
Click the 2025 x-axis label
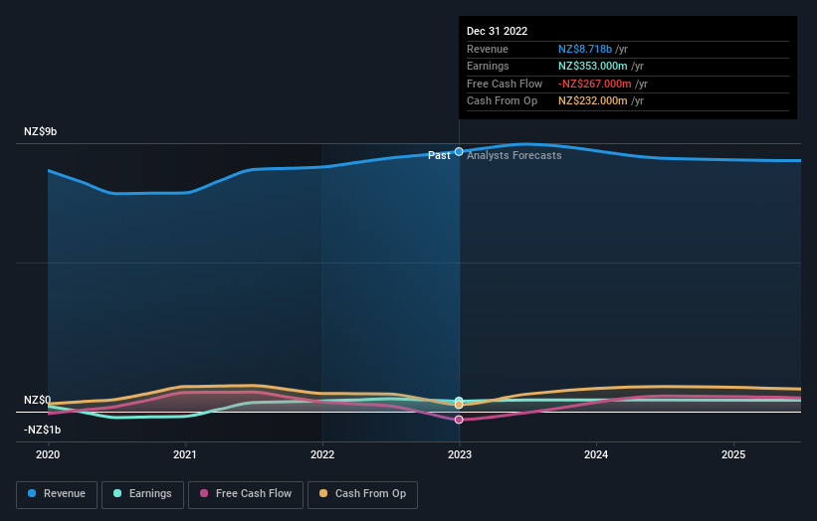tap(733, 454)
